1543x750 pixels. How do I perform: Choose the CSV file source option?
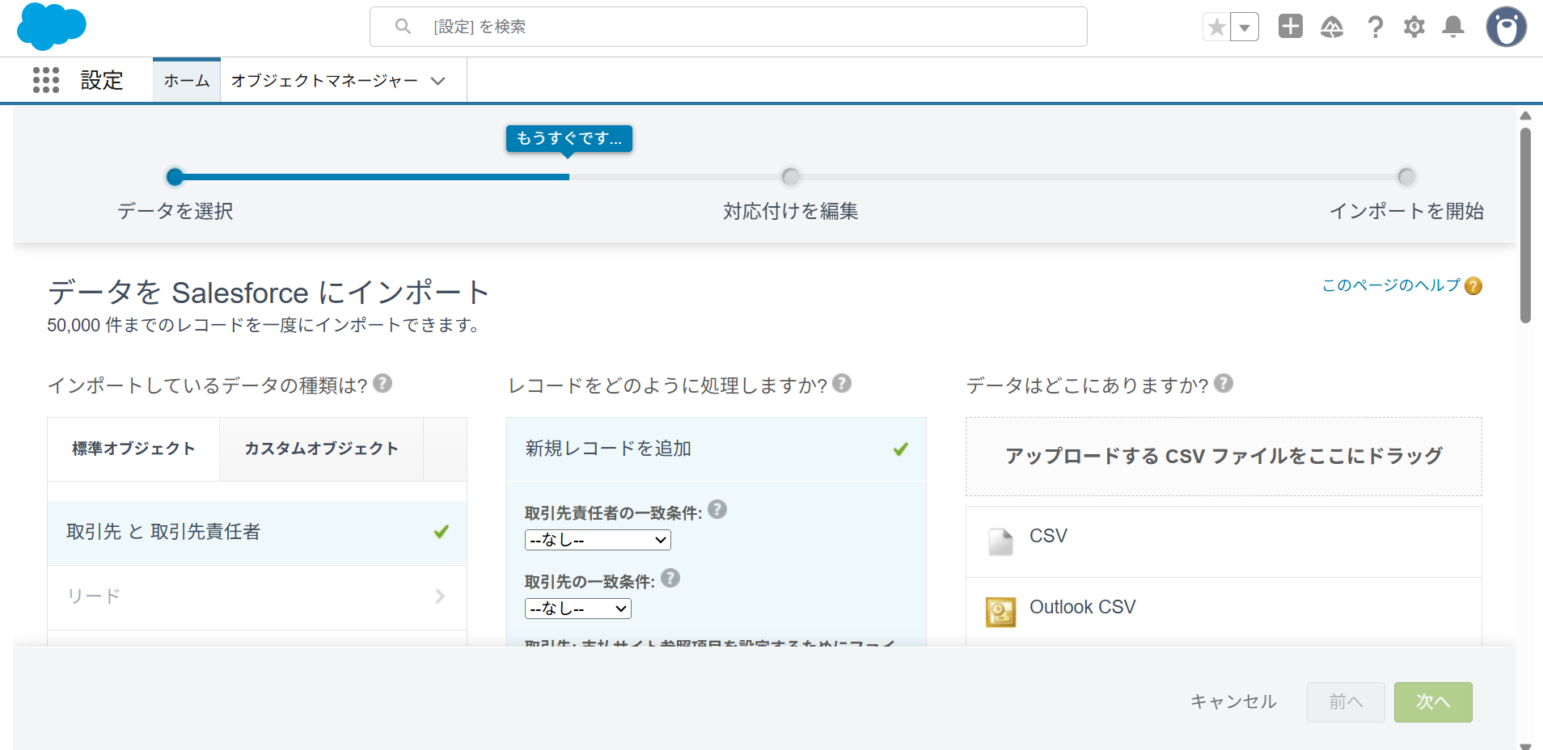click(1224, 541)
